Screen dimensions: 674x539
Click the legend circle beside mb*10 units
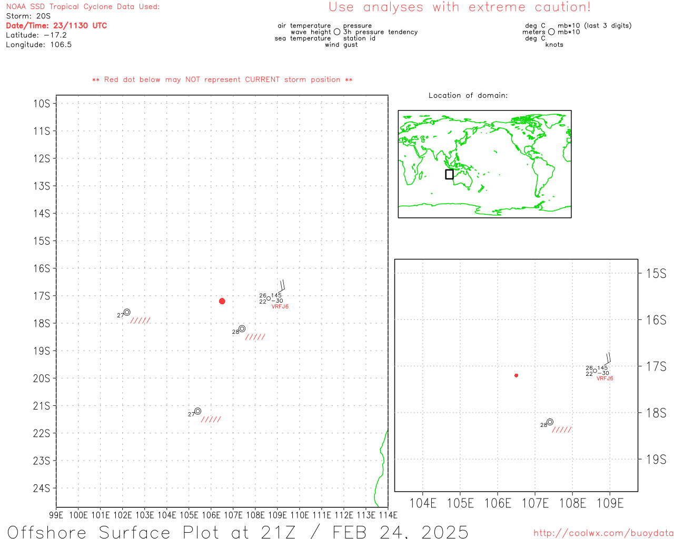pos(551,32)
